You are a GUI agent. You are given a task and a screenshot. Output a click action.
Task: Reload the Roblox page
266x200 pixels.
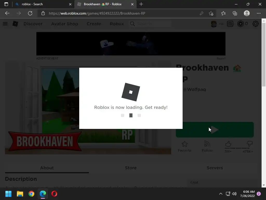(x=30, y=13)
